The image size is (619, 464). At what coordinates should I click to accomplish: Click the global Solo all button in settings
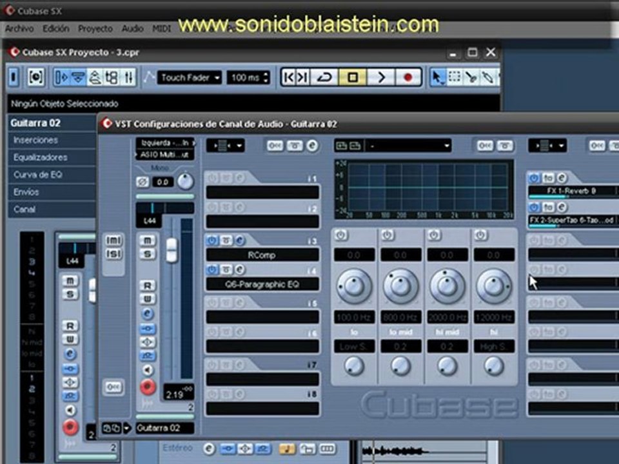[x=113, y=254]
